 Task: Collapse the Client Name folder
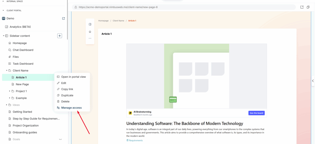click(7, 71)
